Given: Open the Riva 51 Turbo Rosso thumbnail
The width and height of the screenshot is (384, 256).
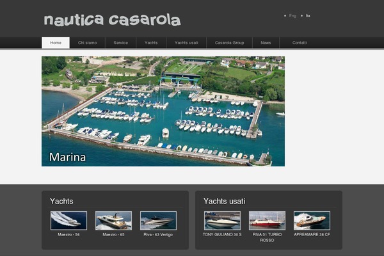Looking at the screenshot, I should coord(267,220).
